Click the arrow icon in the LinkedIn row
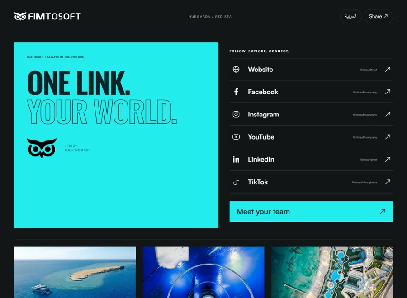 tap(388, 159)
